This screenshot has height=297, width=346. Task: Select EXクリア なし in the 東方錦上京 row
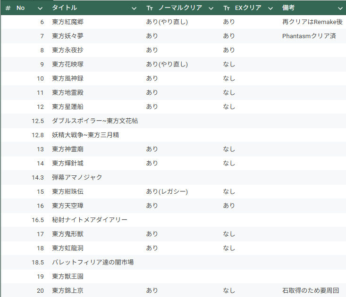[x=229, y=290]
